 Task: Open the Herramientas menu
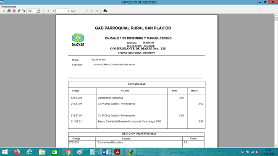point(9,7)
